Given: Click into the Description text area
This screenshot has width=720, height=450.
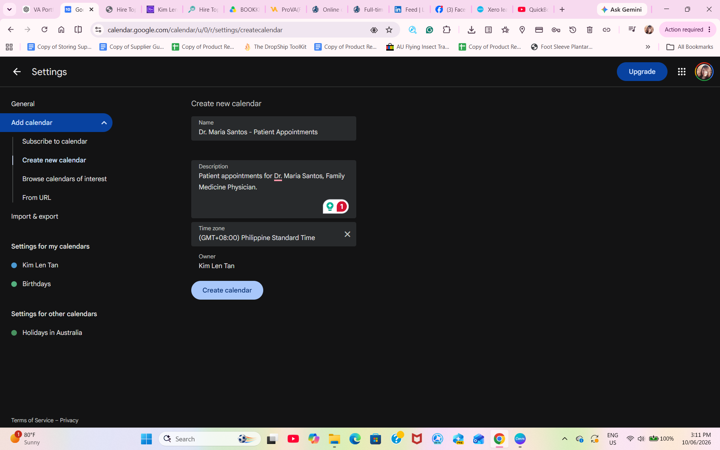Looking at the screenshot, I should 274,189.
